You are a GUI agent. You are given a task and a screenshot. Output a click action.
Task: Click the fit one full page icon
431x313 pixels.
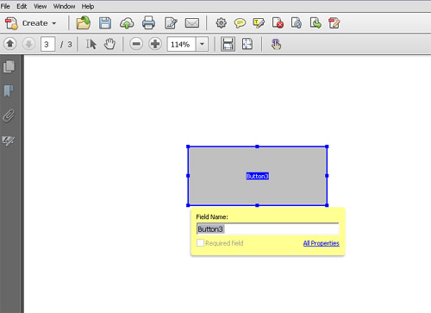pos(247,44)
